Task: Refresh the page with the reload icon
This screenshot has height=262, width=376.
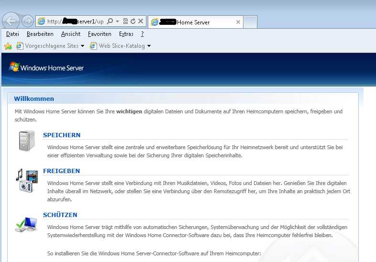Action: pos(133,22)
